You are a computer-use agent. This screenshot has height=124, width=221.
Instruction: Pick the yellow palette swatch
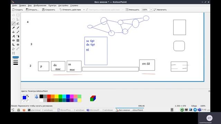click(x=57, y=96)
